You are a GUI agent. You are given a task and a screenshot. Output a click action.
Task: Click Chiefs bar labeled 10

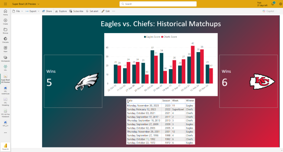coord(147,79)
